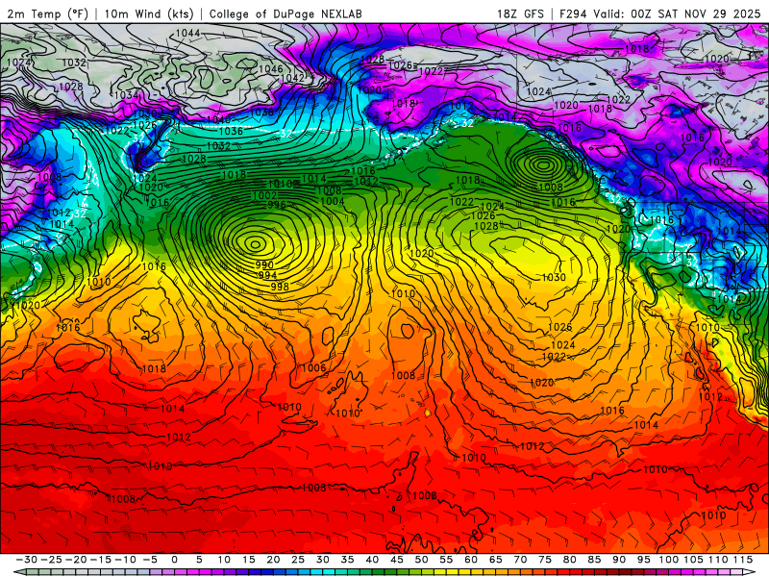Select the 1044 isobar contour label
This screenshot has width=769, height=577.
(187, 33)
